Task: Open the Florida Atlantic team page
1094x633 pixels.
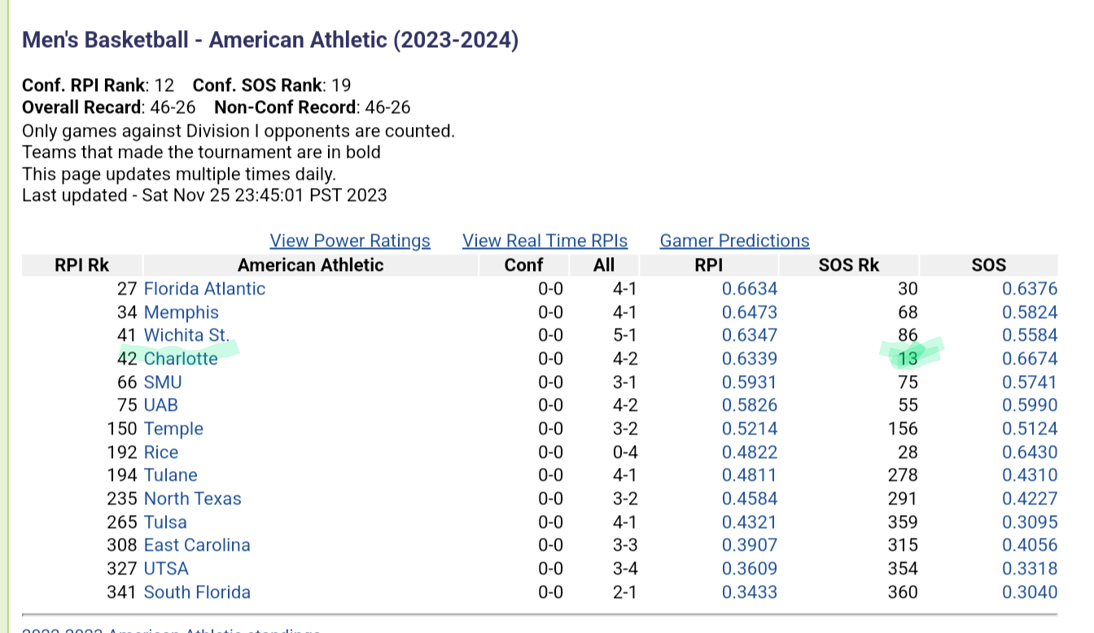Action: pyautogui.click(x=204, y=289)
